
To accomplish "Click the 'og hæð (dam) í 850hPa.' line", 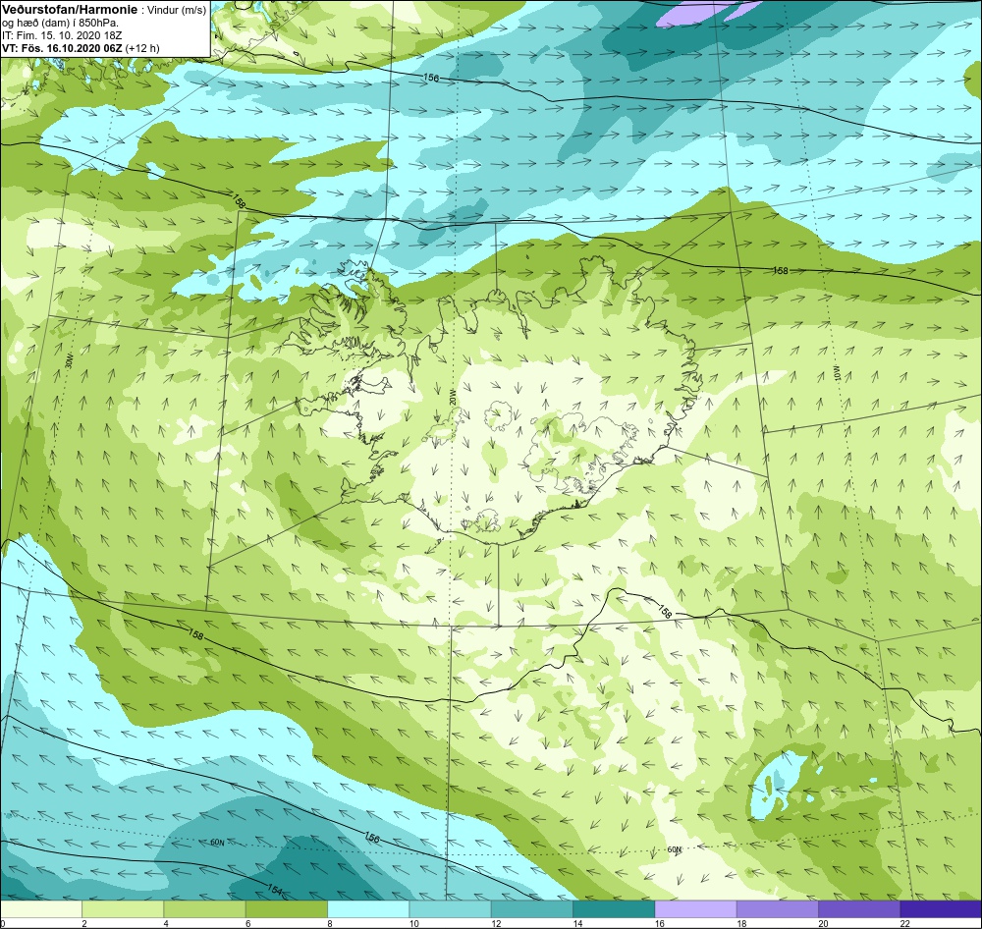I will click(x=59, y=24).
